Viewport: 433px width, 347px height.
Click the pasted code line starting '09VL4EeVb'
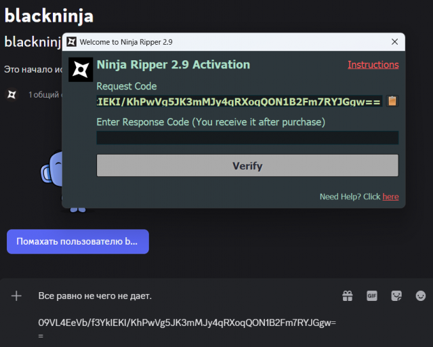[187, 323]
